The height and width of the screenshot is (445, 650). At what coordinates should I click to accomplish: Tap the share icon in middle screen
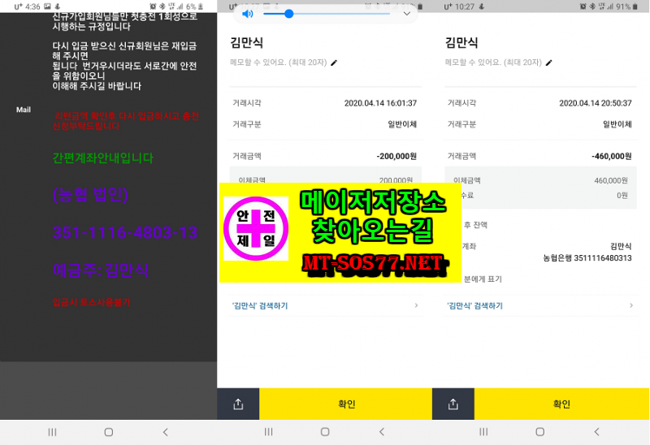pos(238,404)
